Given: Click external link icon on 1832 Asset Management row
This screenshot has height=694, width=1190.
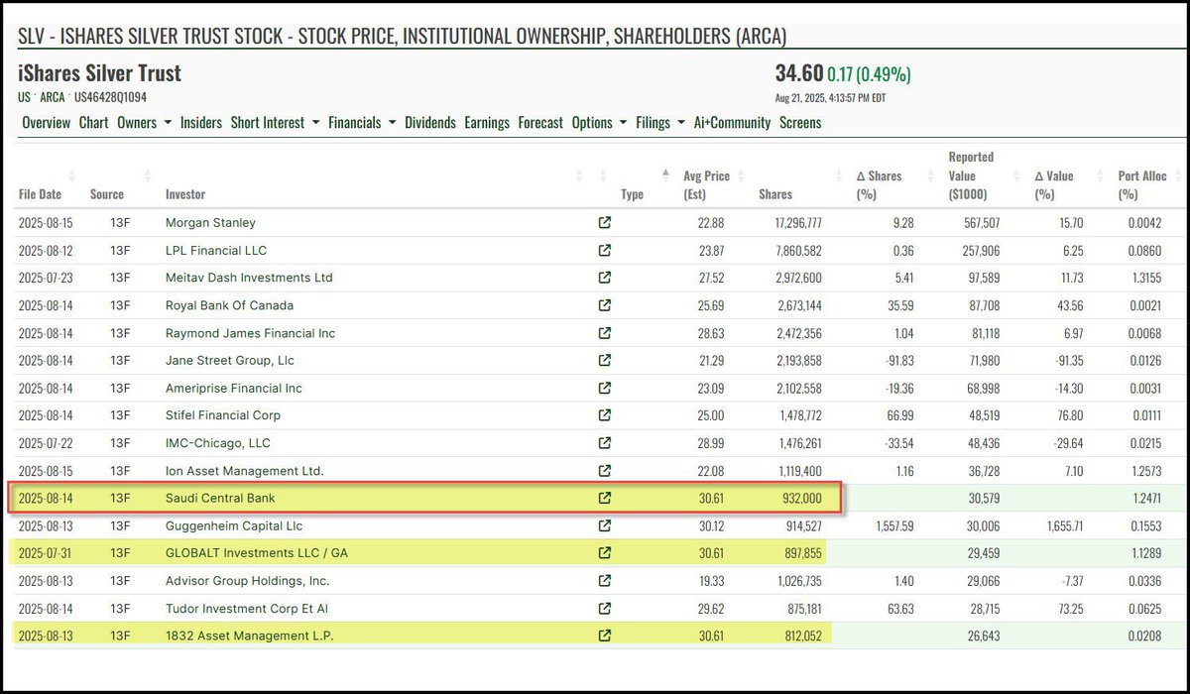Looking at the screenshot, I should [x=604, y=636].
